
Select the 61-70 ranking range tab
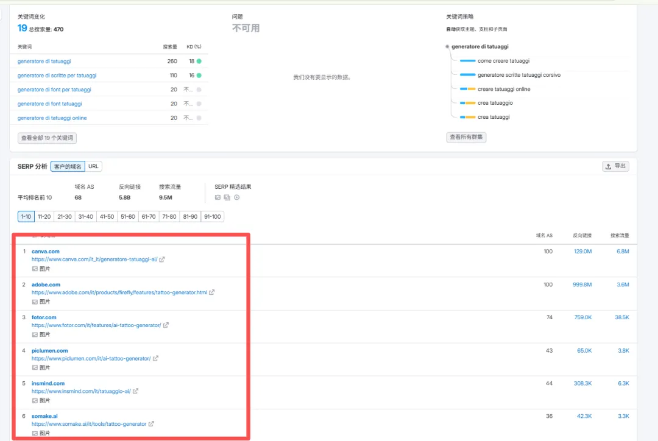coord(149,216)
